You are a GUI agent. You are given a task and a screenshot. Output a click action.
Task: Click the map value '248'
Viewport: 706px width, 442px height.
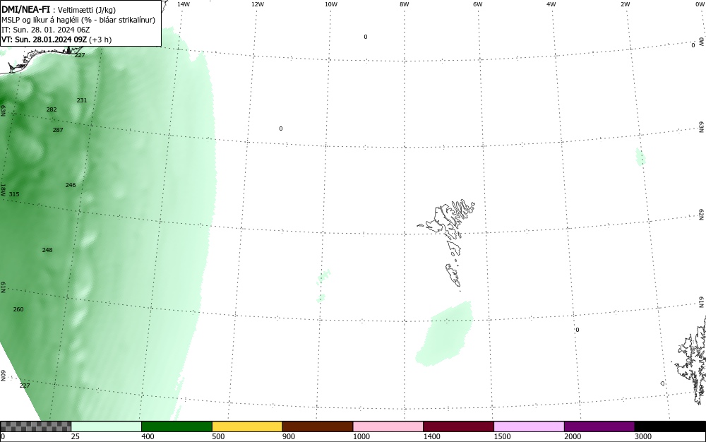(x=47, y=250)
